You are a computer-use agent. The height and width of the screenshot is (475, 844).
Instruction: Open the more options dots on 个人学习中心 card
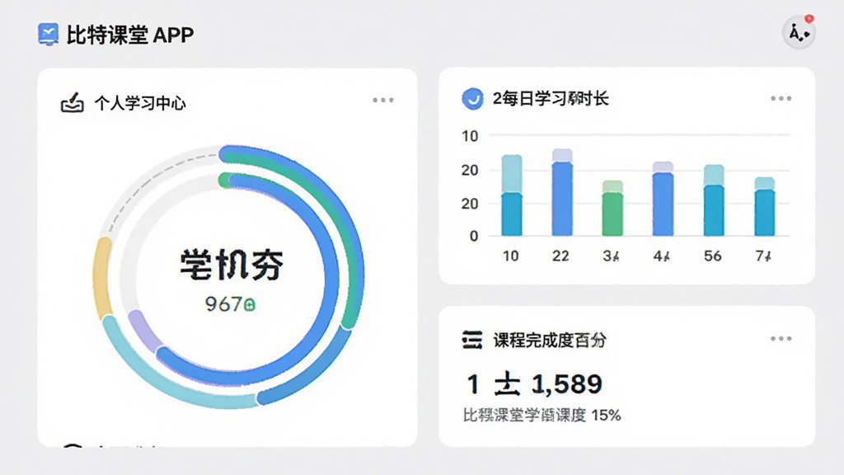(x=382, y=100)
